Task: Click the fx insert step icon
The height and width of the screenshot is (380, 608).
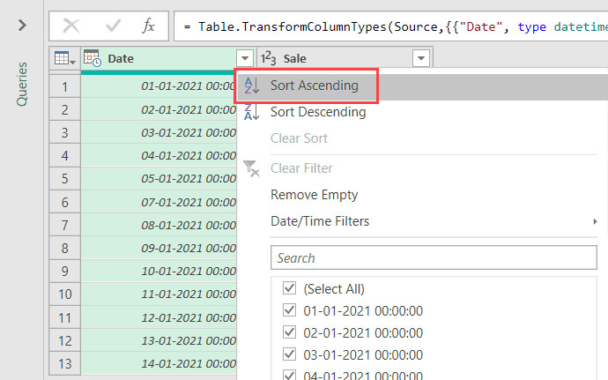Action: pyautogui.click(x=149, y=26)
